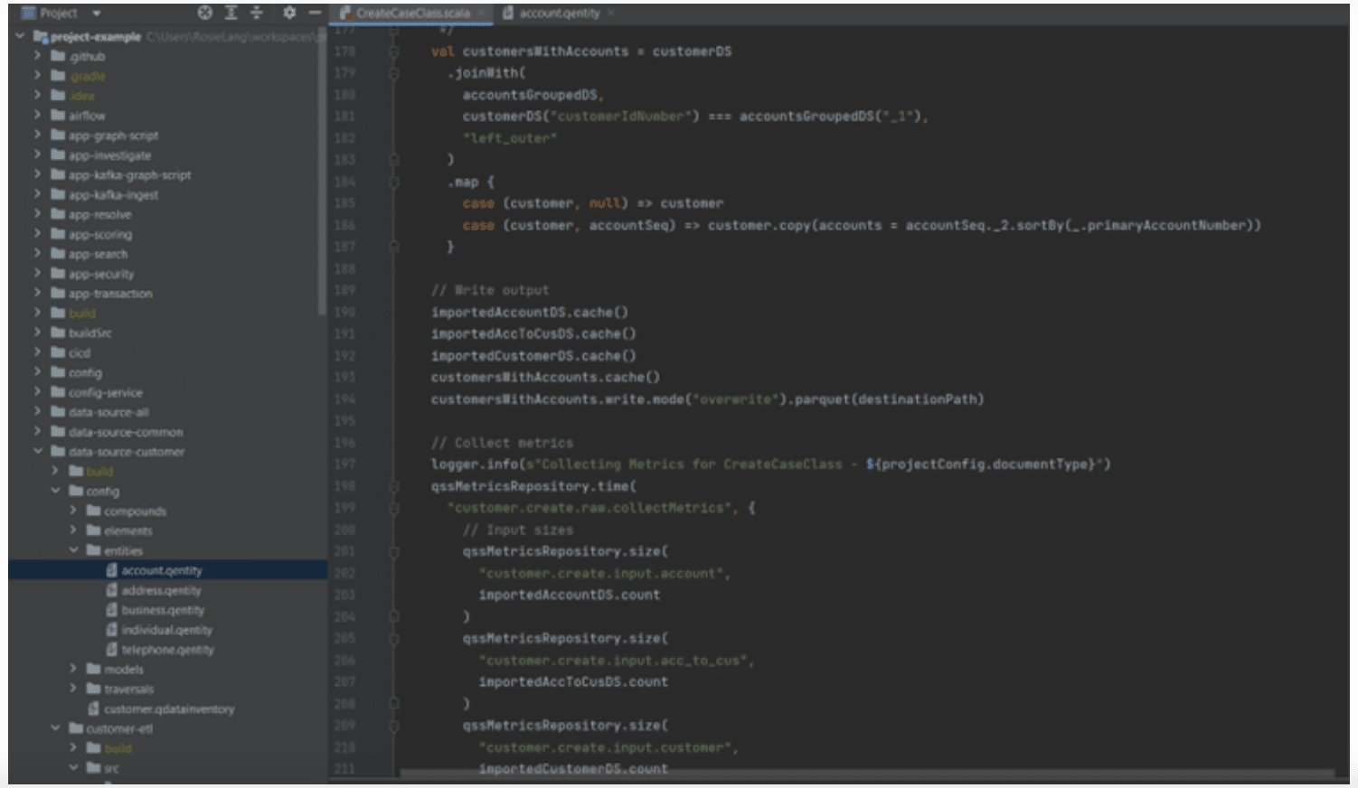
Task: Click 'importedCustomerDS.cache()' code line
Action: coord(533,356)
